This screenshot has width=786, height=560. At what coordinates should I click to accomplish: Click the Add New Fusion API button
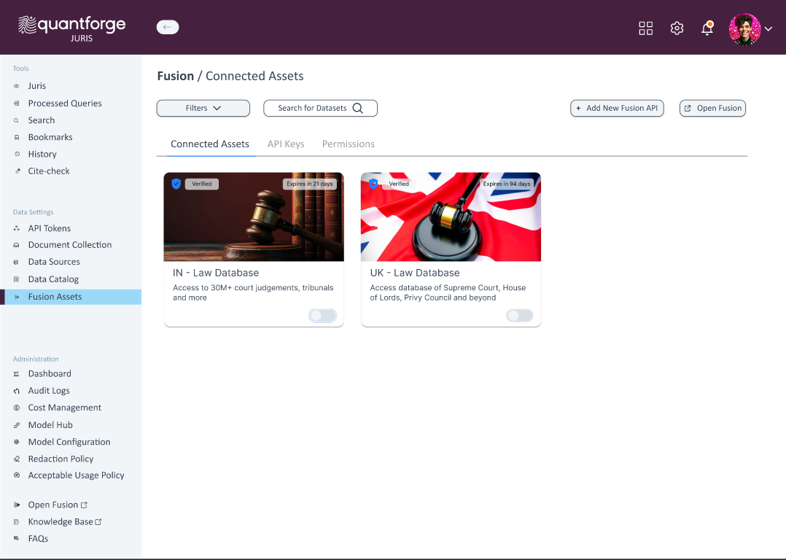point(617,108)
